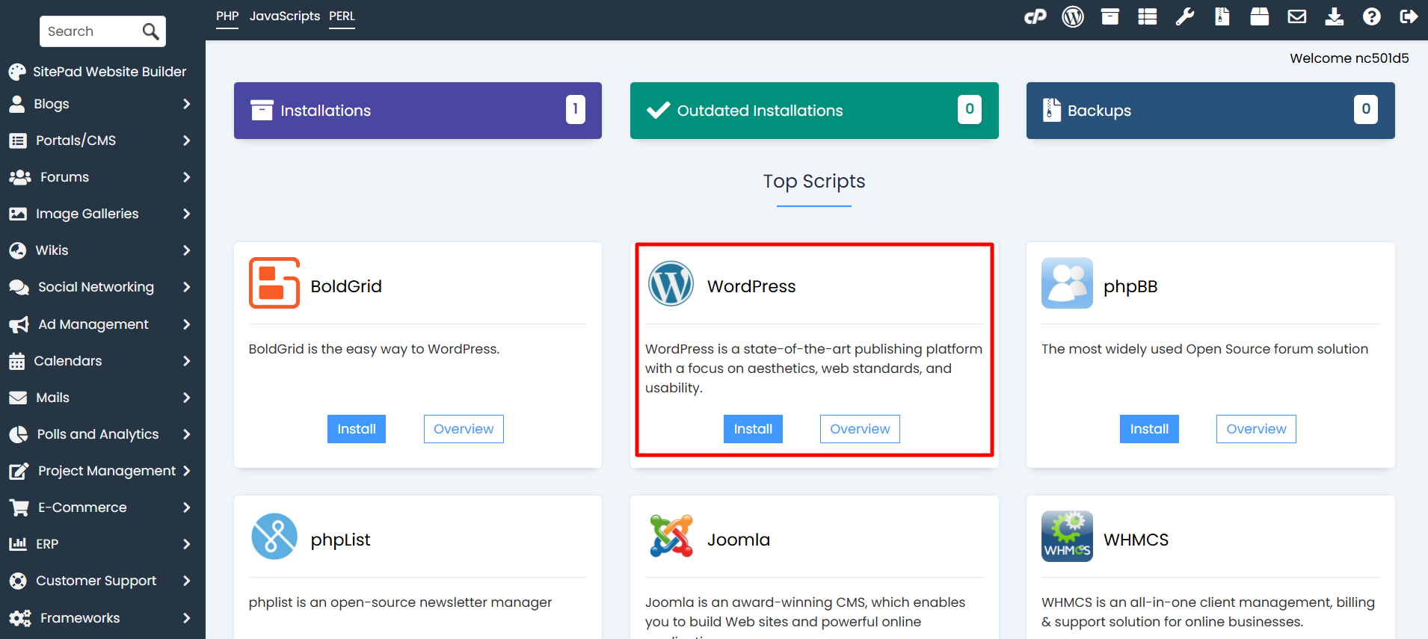This screenshot has width=1428, height=639.
Task: Open the package box icon in top bar
Action: (1260, 16)
